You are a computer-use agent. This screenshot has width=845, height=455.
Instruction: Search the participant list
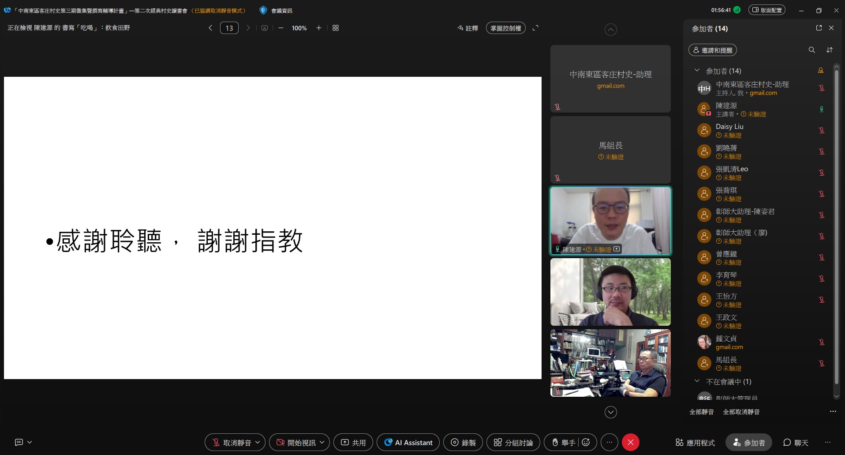[x=811, y=50]
